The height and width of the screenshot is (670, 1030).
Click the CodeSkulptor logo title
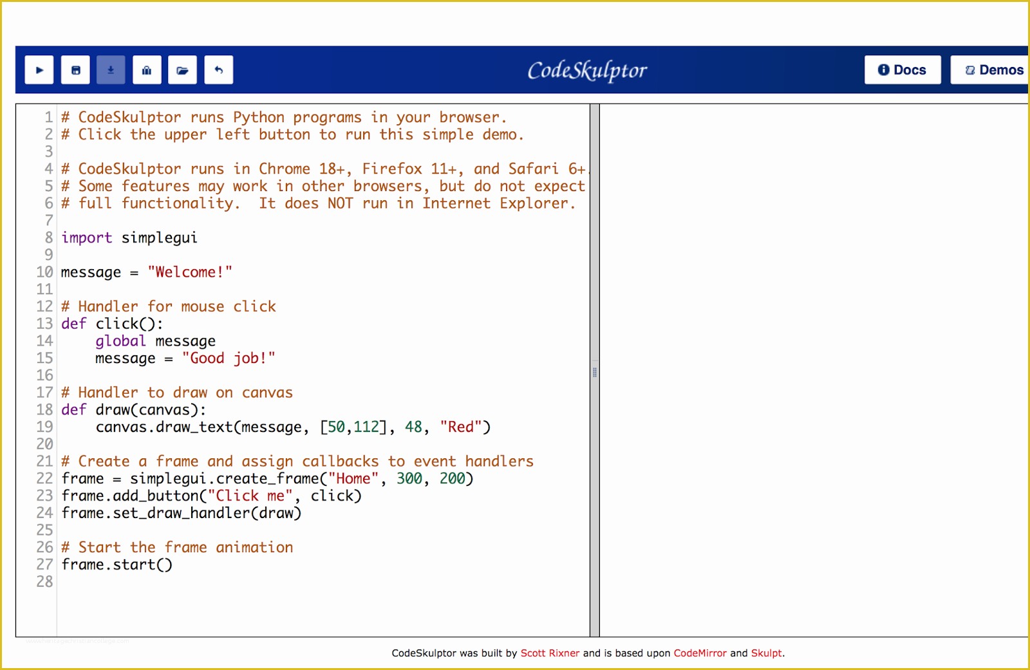[x=587, y=71]
